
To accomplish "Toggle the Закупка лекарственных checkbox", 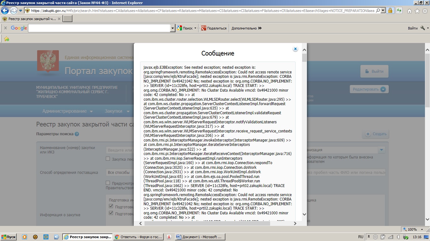I will coord(108,159).
